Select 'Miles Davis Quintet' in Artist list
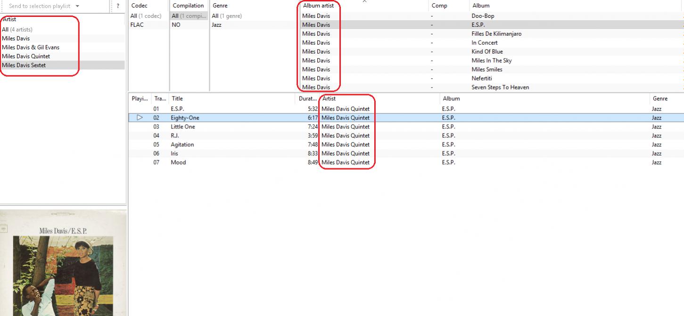 pyautogui.click(x=26, y=56)
